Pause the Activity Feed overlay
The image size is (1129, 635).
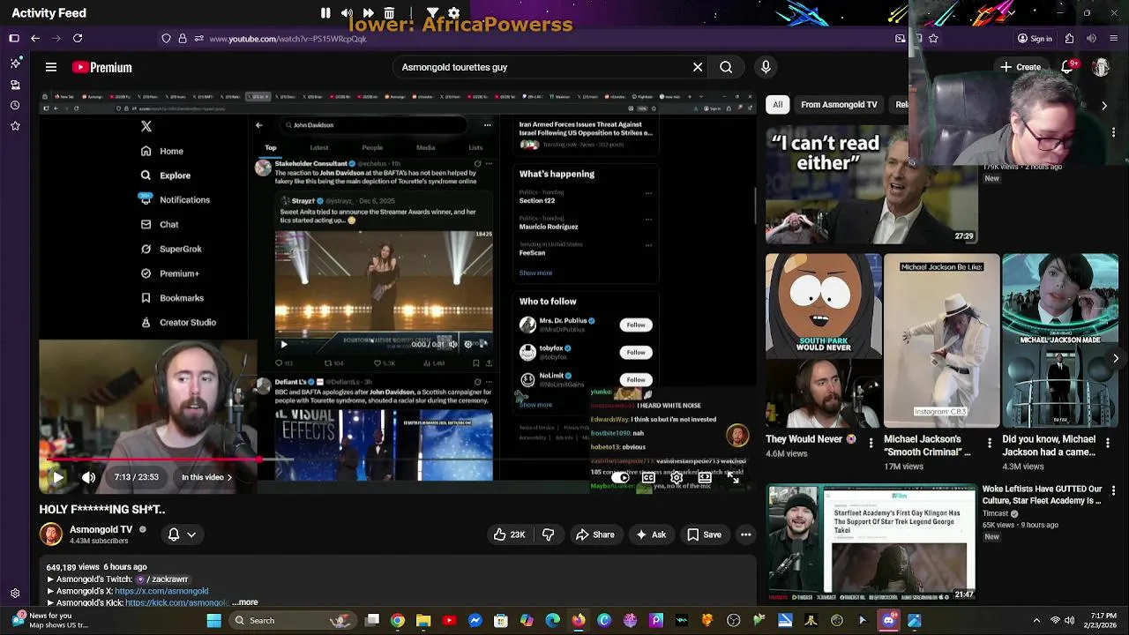(325, 13)
